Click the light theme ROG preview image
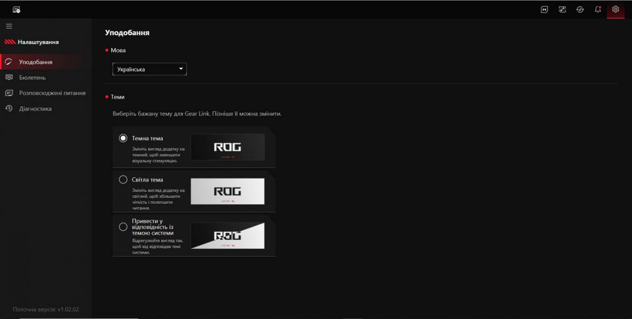632x319 pixels. point(228,191)
